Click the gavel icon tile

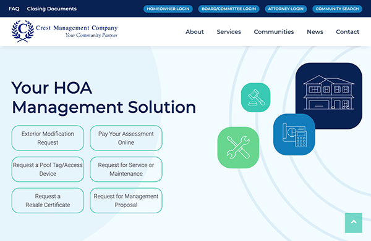pos(255,97)
